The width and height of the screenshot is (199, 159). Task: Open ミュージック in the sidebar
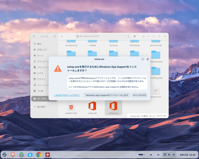click(40, 85)
